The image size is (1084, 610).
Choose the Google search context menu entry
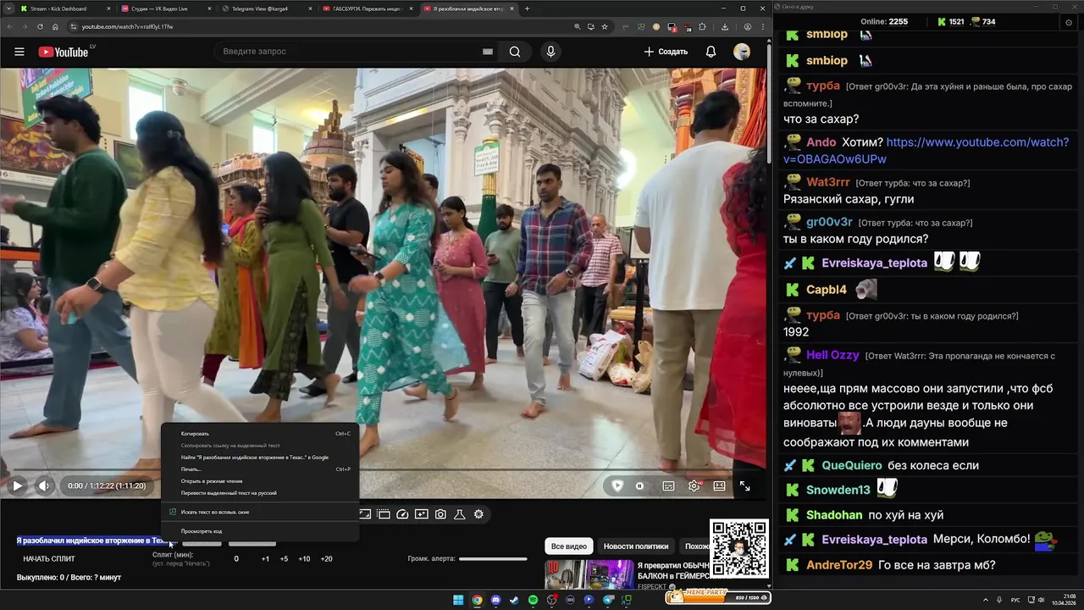tap(260, 457)
